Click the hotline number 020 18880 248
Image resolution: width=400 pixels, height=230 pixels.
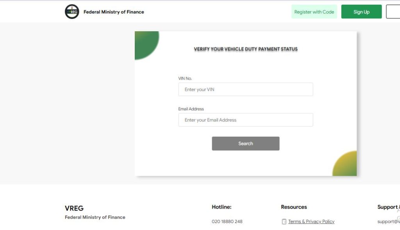tap(227, 221)
